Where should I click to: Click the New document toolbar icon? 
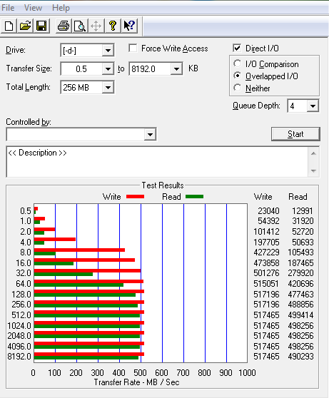(9, 26)
